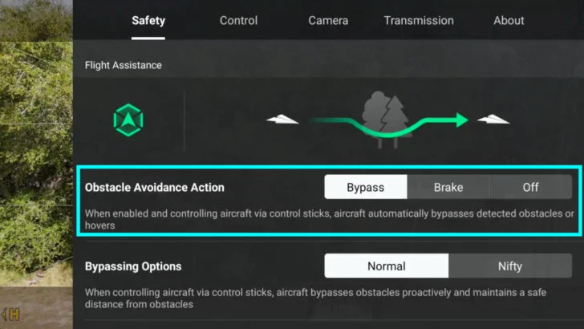Click the yellow H home point icon
Screen dimensions: 584x329
tap(10, 315)
